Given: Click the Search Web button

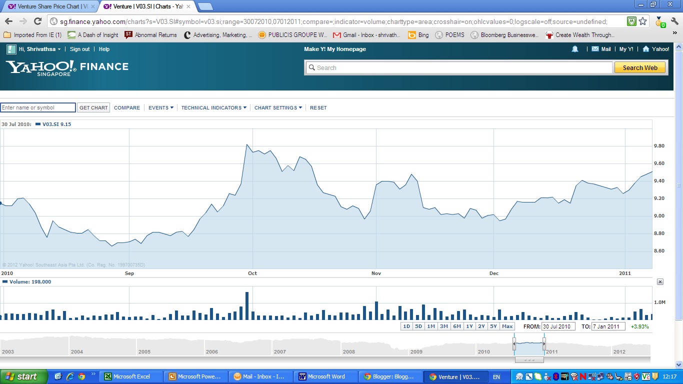Looking at the screenshot, I should coord(640,67).
